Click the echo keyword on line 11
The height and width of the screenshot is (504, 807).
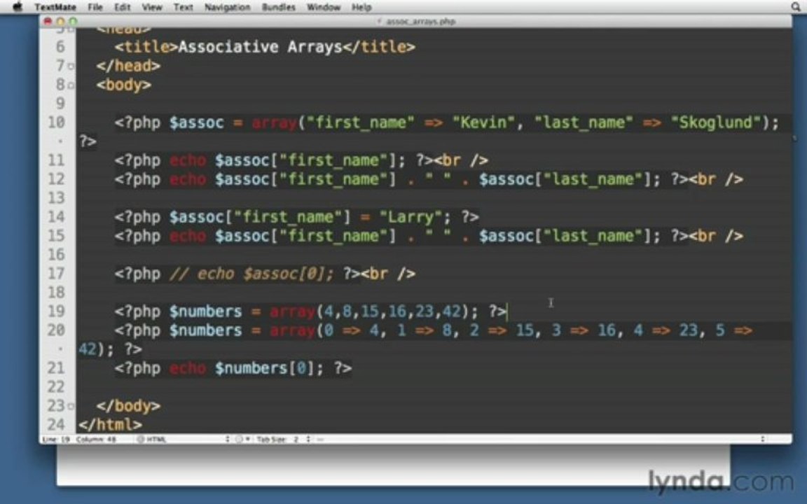tap(188, 160)
